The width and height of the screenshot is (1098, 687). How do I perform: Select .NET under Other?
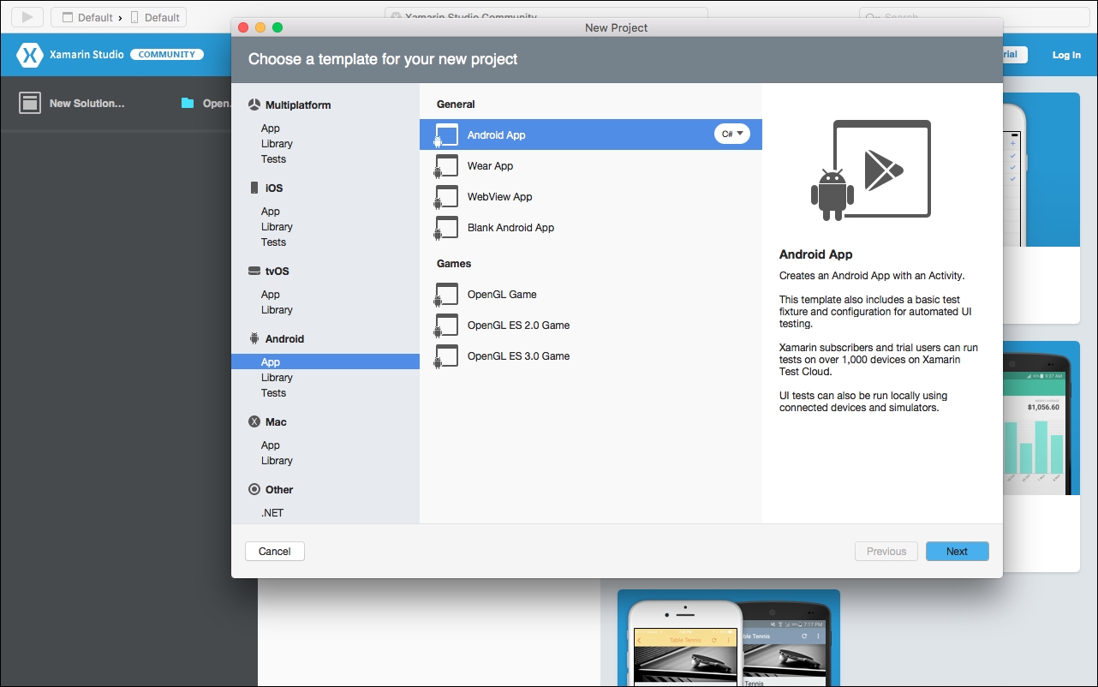[272, 513]
